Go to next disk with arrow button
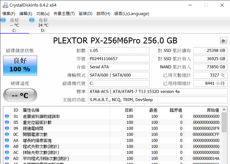Viewport: 230px width, 164px height. coord(223,41)
